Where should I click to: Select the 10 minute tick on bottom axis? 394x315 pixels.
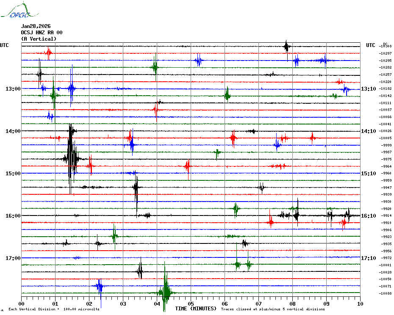click(360, 304)
